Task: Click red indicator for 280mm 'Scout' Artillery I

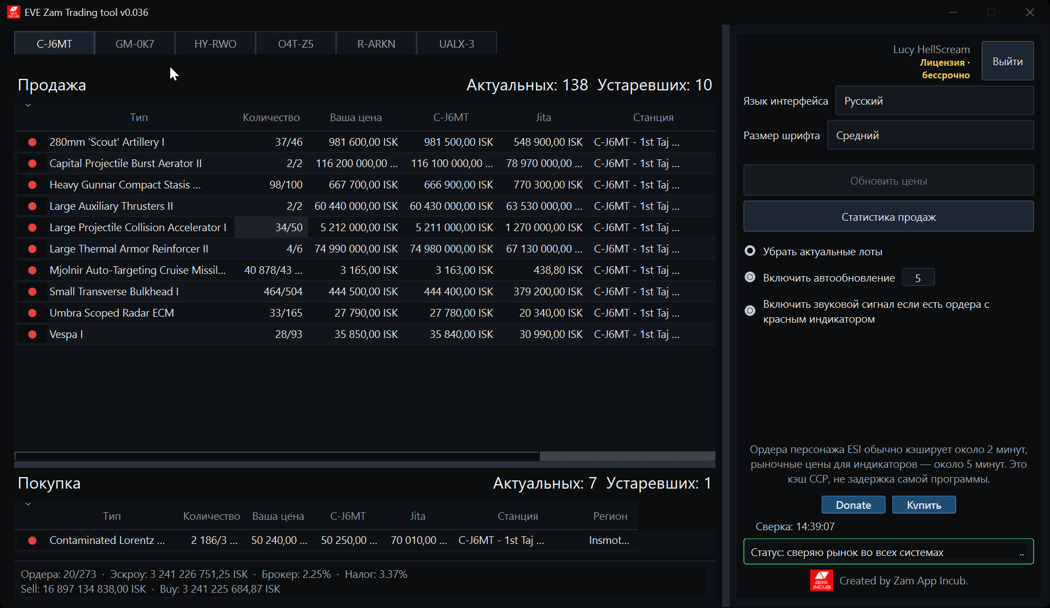Action: (32, 142)
